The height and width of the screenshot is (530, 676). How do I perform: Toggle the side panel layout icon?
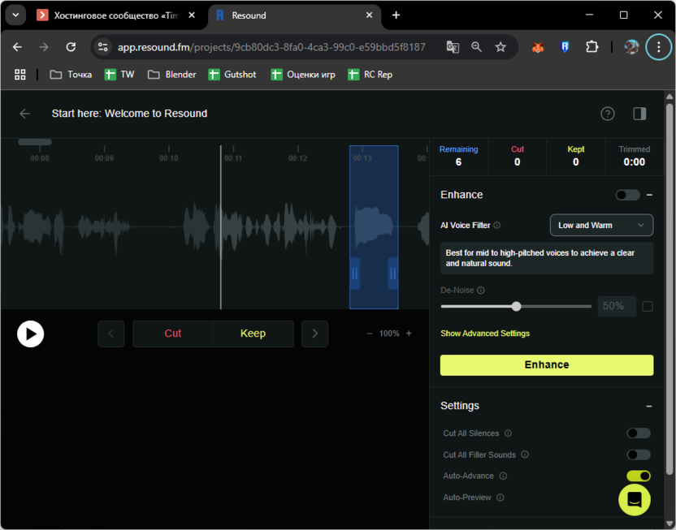coord(639,114)
